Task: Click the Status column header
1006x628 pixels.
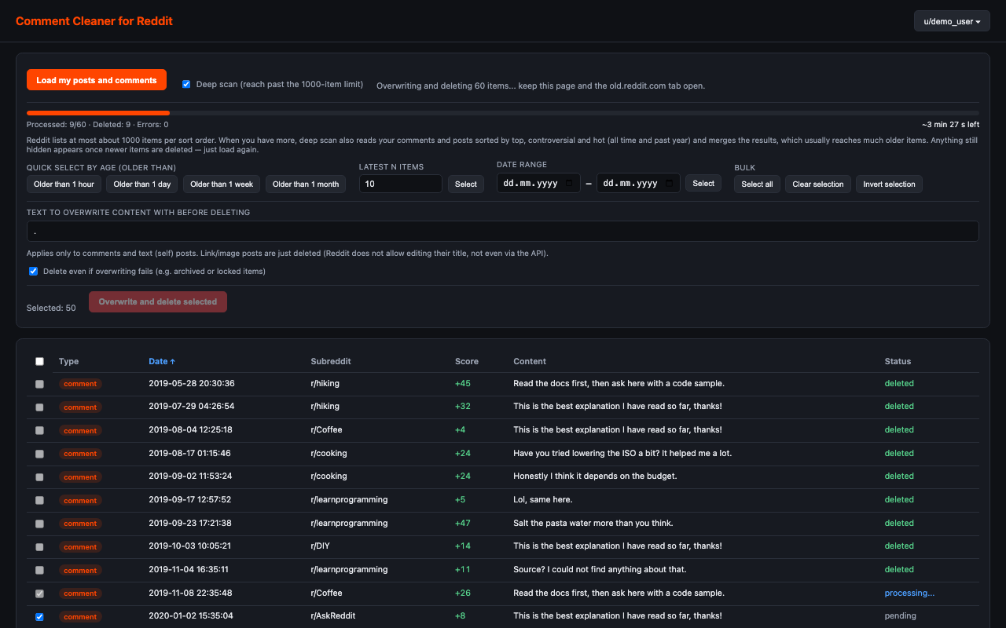Action: [898, 361]
